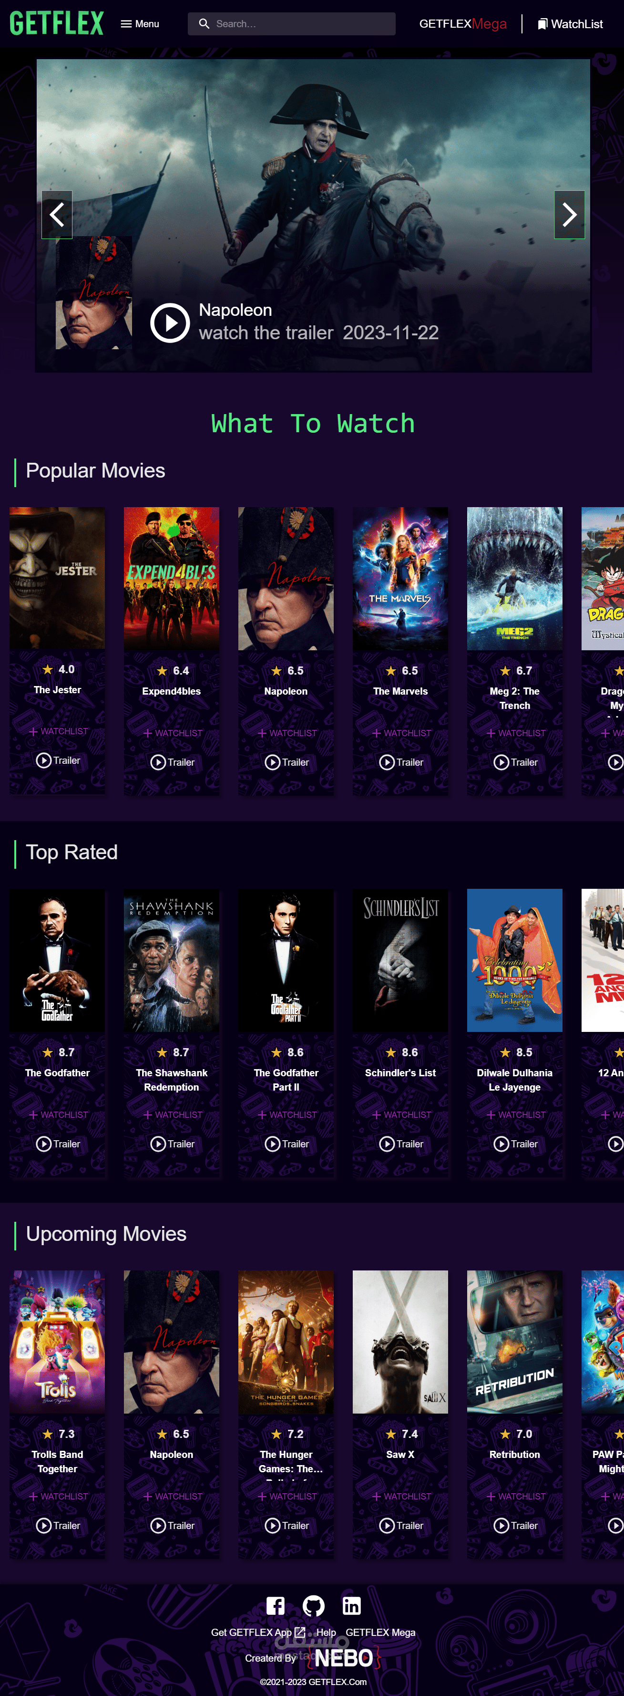
Task: Play trailer for Schindler's List
Action: coord(401,1144)
